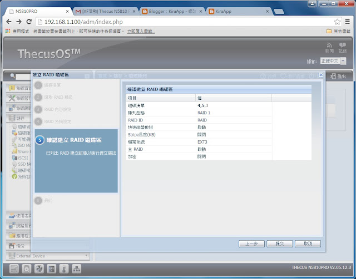Click the user accounts sidebar icon
The width and height of the screenshot is (356, 279).
tap(12, 216)
